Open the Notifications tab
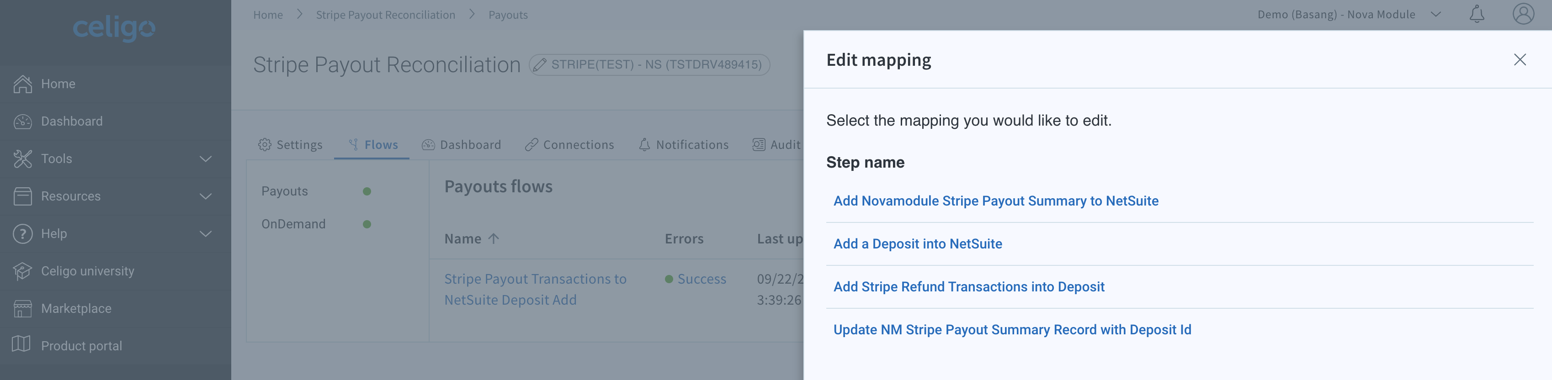This screenshot has height=380, width=1552. click(684, 144)
